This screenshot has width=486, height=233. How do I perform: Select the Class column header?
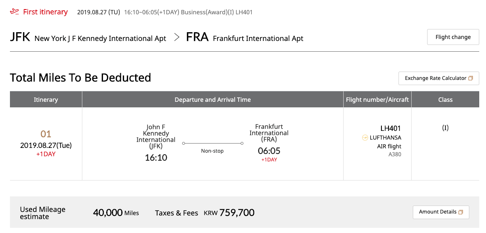pyautogui.click(x=445, y=99)
